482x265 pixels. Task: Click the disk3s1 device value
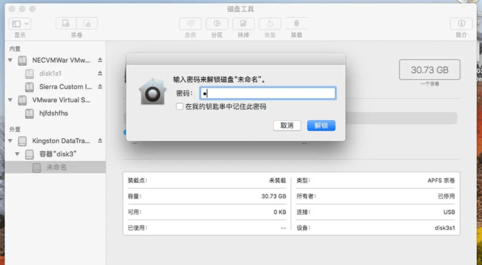pos(445,228)
